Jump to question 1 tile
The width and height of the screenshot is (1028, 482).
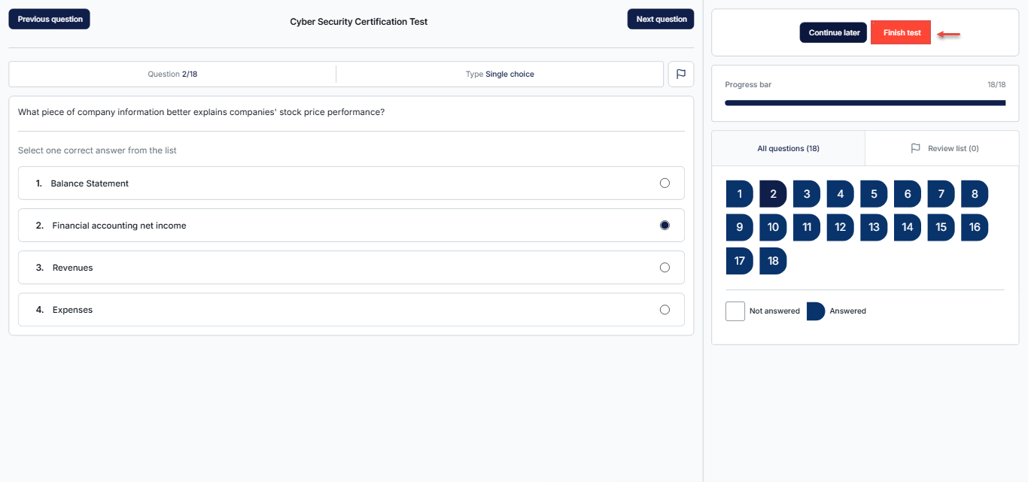pos(739,194)
